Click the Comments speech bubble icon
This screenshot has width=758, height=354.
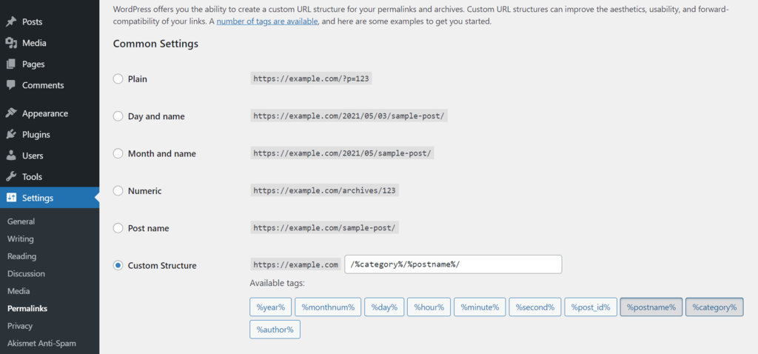(12, 85)
